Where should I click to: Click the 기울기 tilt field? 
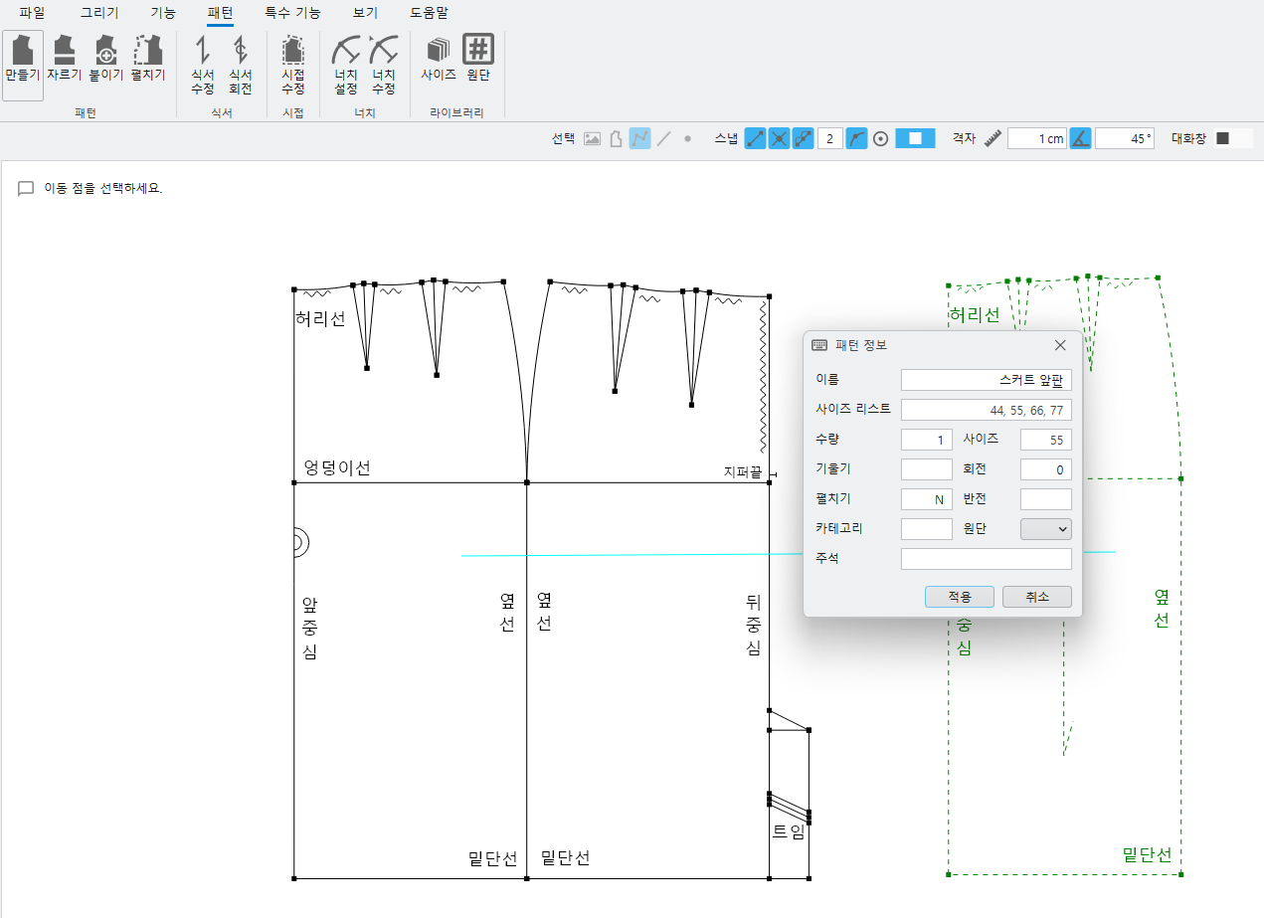(927, 469)
